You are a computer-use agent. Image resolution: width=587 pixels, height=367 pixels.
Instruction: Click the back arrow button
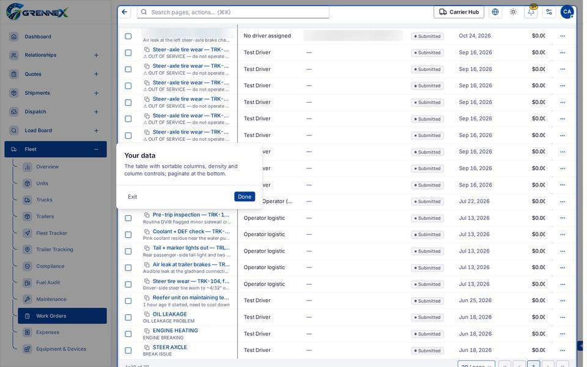pos(125,12)
